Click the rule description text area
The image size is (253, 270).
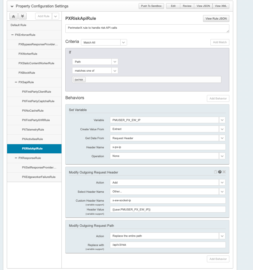coord(147,29)
